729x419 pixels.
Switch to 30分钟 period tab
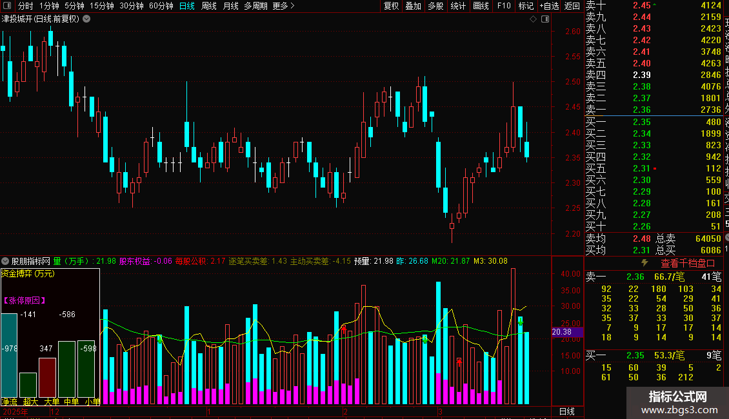[132, 6]
